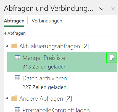This screenshot has width=118, height=112.
Task: Click the 4 Abfragen count label
Action: click(x=15, y=33)
